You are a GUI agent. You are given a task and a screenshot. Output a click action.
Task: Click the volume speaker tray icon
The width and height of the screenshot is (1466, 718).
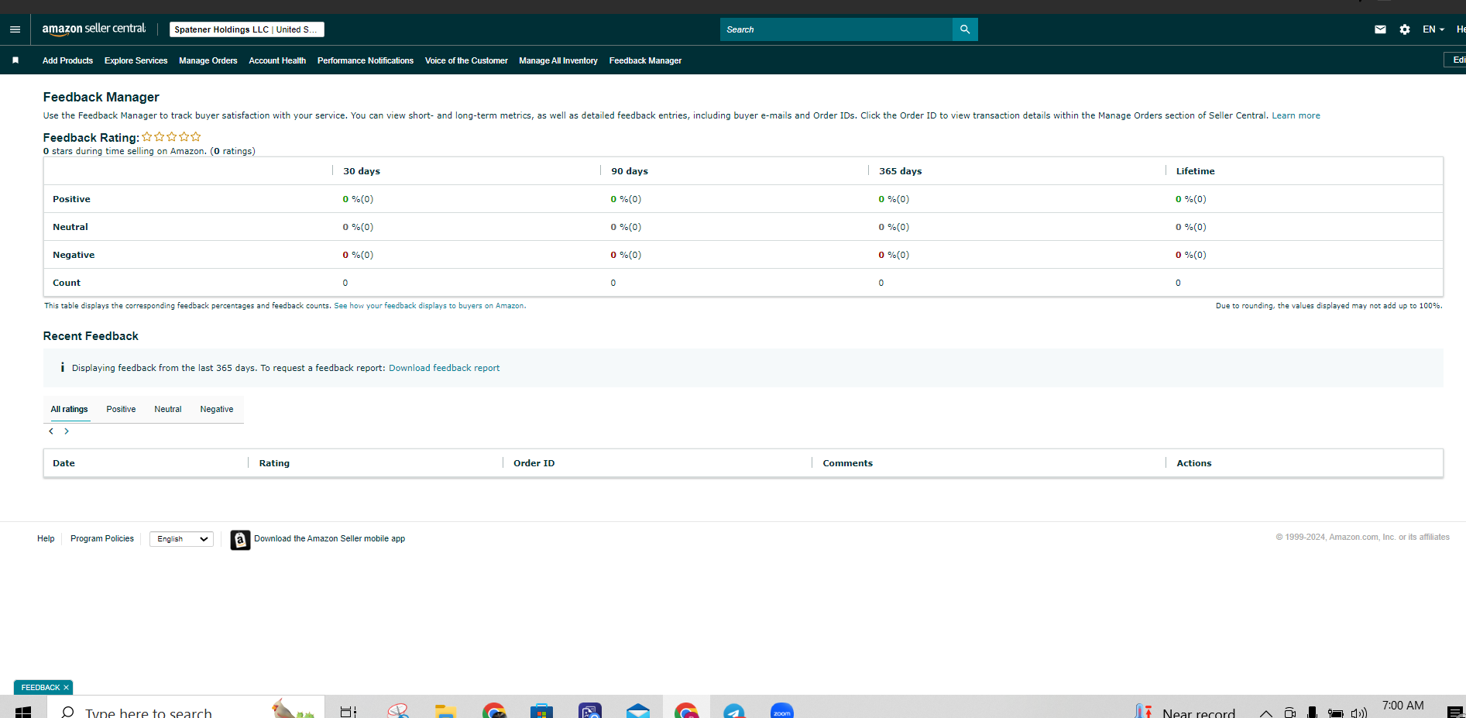(1359, 713)
